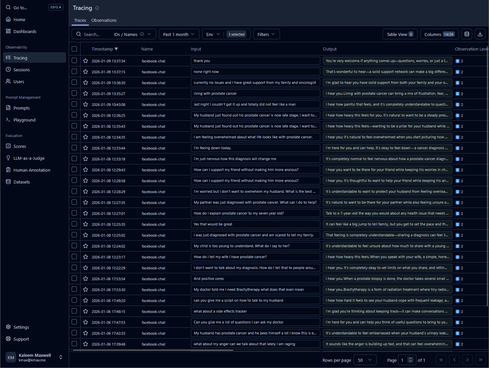
Task: Click the page number stepper arrows
Action: tap(410, 360)
